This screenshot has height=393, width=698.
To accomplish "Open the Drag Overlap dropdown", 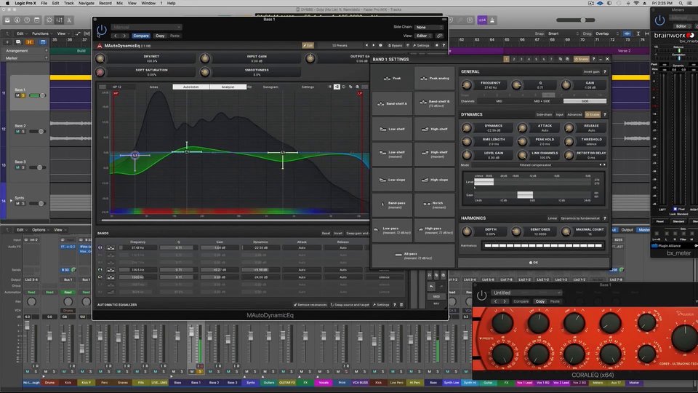I will 606,33.
